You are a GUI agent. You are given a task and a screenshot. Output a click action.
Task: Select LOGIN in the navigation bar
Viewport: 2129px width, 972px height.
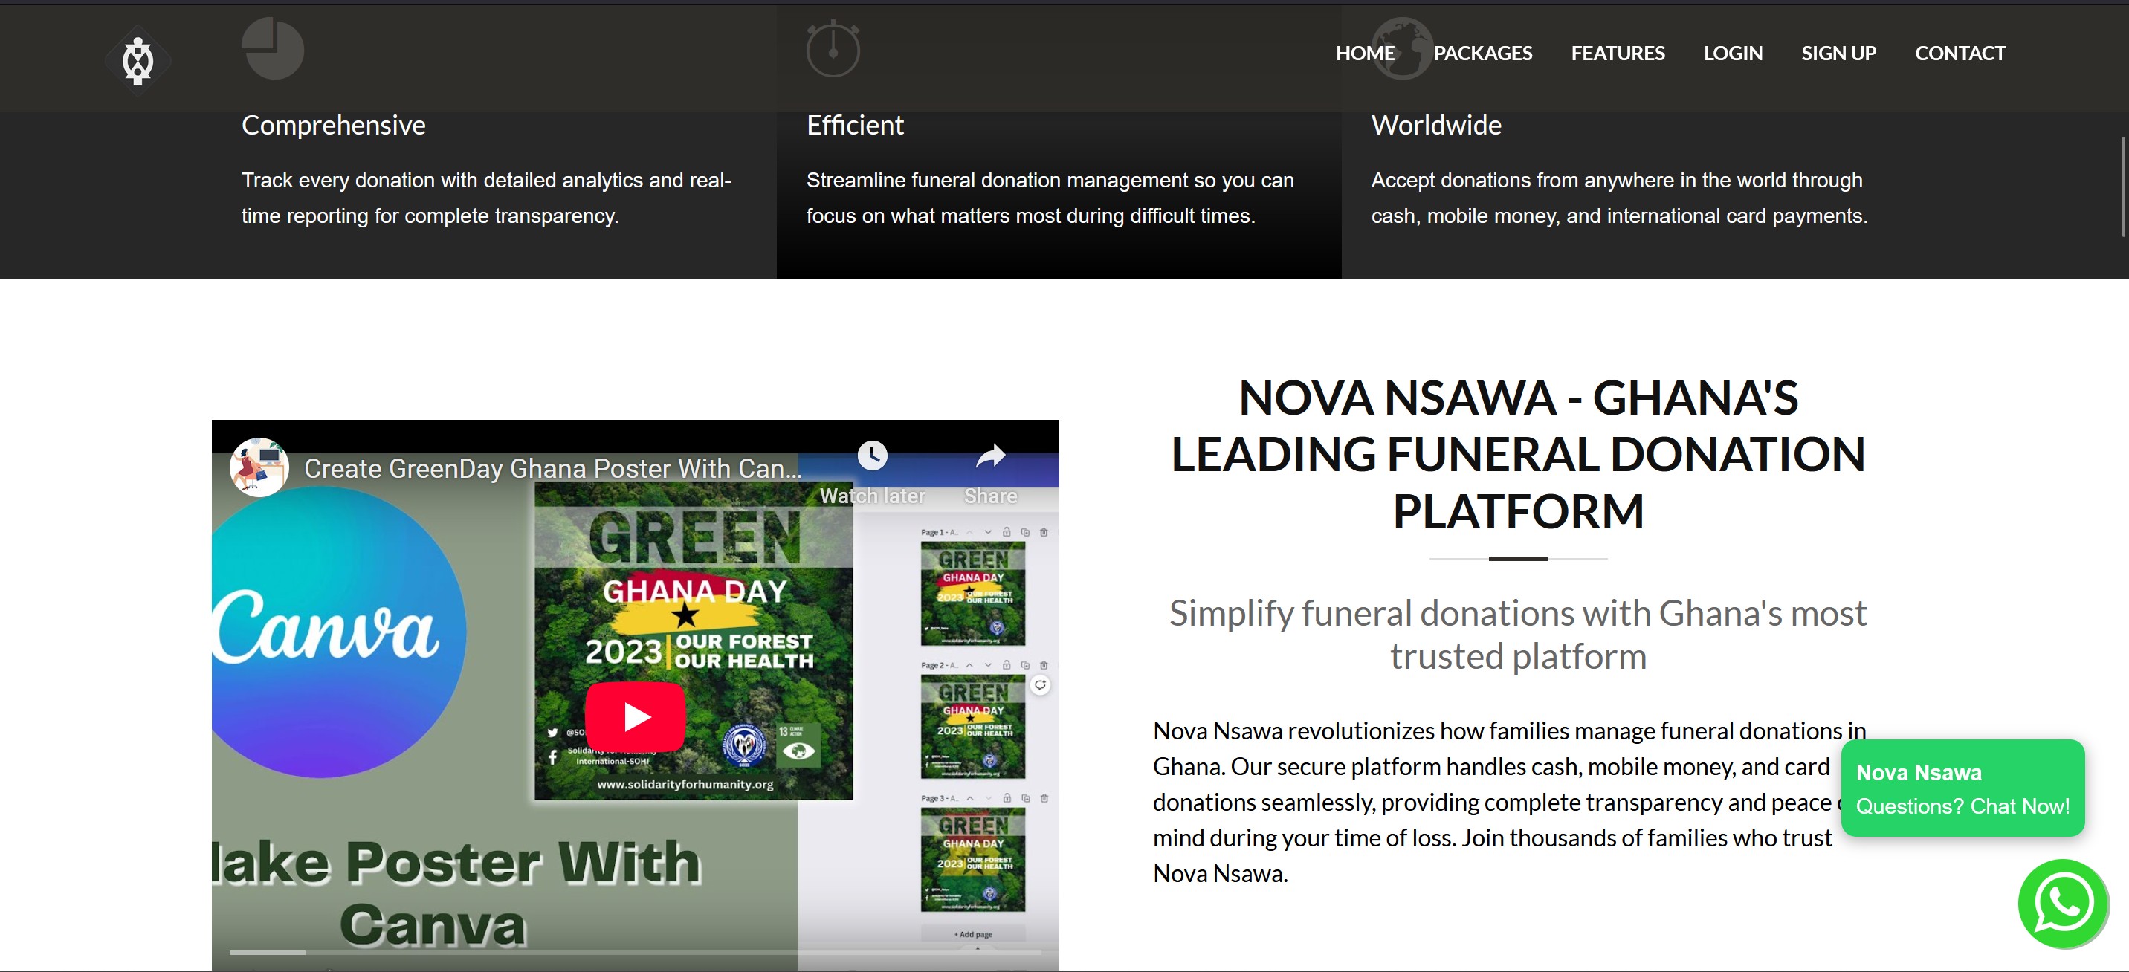coord(1732,53)
